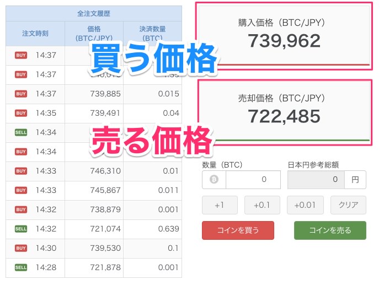The image size is (384, 285).
Task: Click the 注文時刻 column header
Action: (35, 33)
